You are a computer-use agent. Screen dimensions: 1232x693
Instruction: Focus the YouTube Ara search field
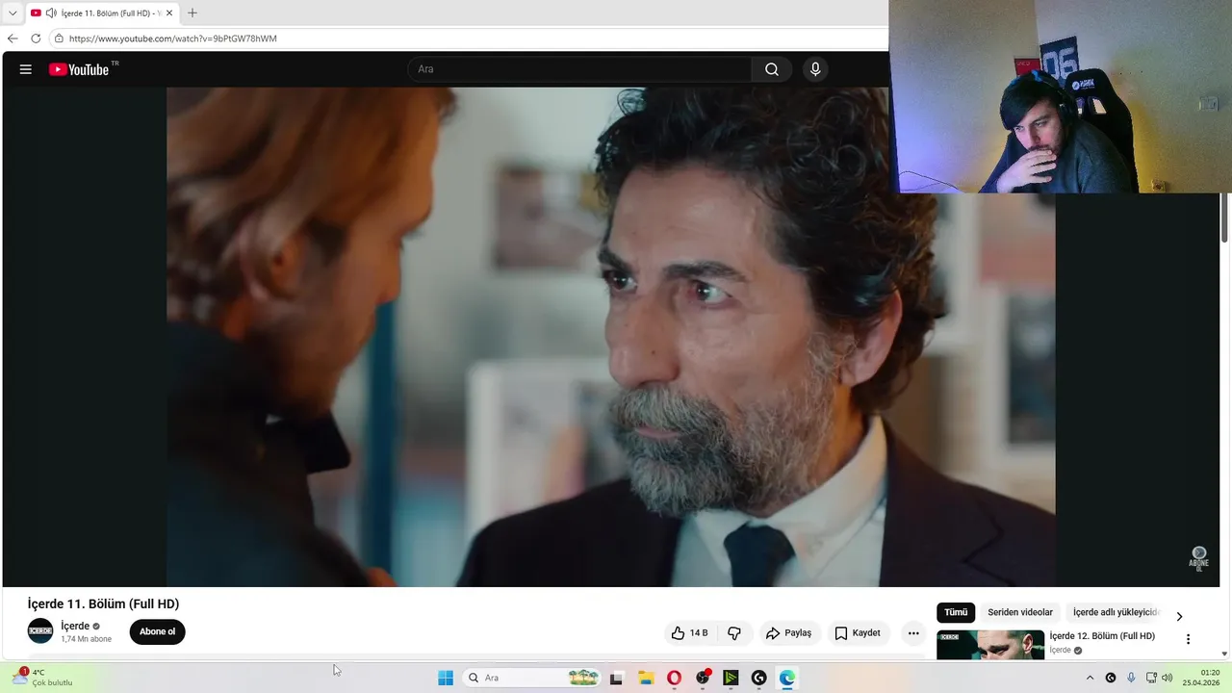[580, 69]
